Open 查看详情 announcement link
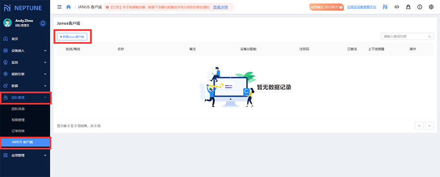 (x=220, y=7)
